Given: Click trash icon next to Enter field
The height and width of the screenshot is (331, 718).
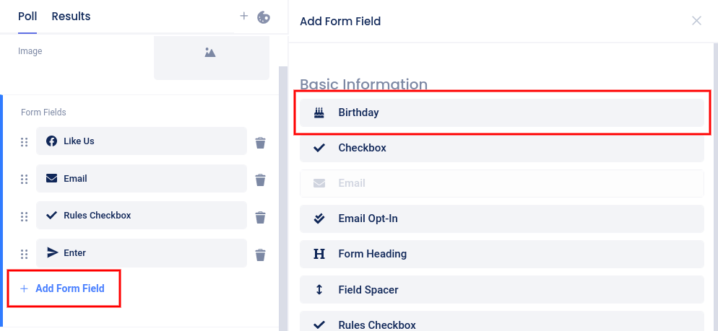Looking at the screenshot, I should [261, 254].
